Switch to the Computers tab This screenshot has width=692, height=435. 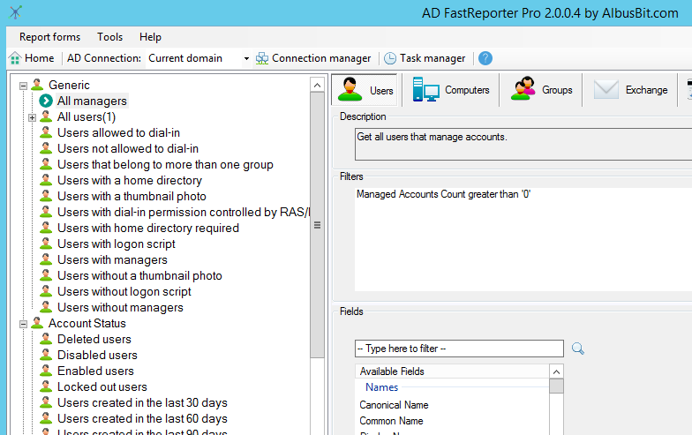451,90
